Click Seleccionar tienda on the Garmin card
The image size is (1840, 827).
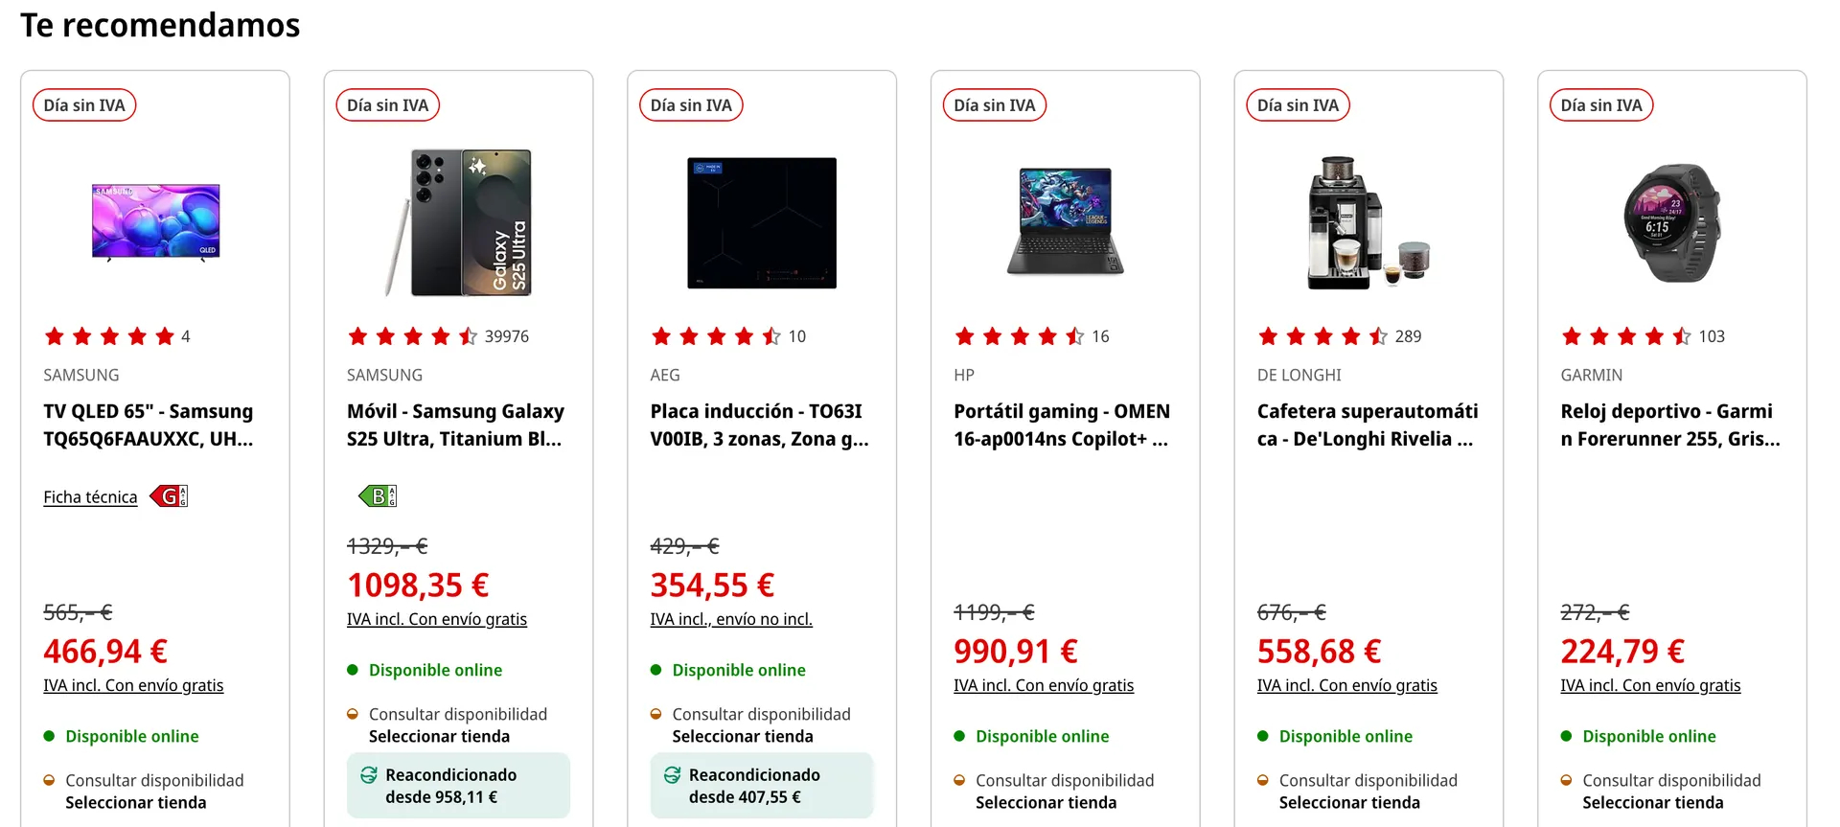click(1652, 803)
